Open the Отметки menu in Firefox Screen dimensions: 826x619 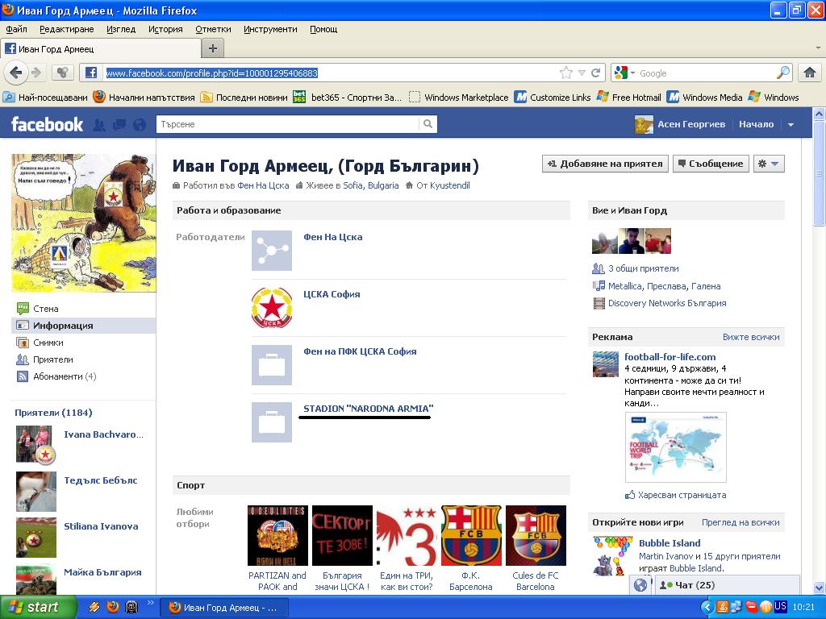(213, 29)
